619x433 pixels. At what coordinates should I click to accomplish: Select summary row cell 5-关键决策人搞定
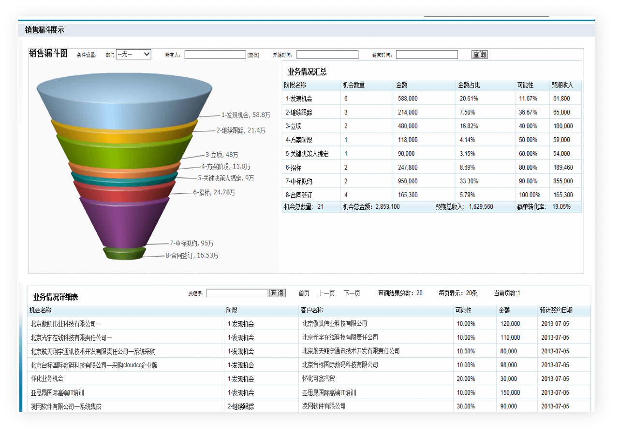coord(307,154)
